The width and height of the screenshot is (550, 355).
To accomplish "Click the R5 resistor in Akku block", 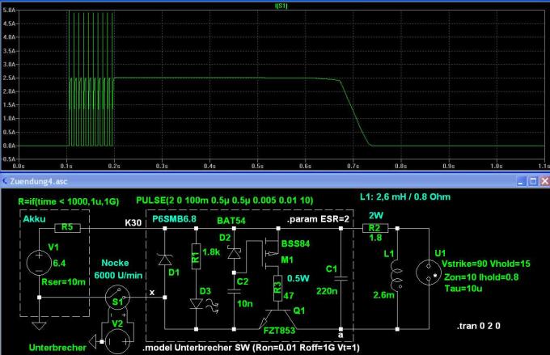I will pos(70,229).
